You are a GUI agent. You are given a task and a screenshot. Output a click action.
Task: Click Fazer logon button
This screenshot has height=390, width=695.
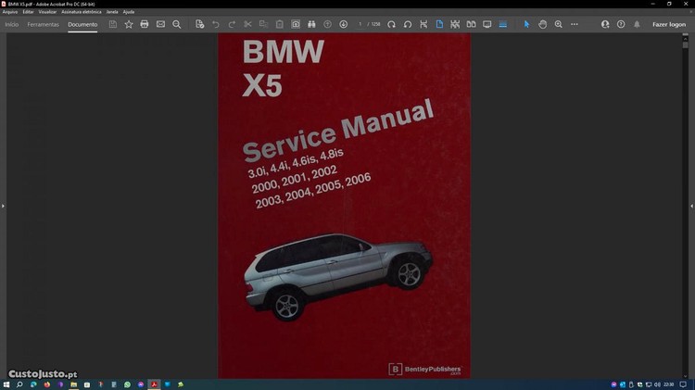[x=669, y=24]
